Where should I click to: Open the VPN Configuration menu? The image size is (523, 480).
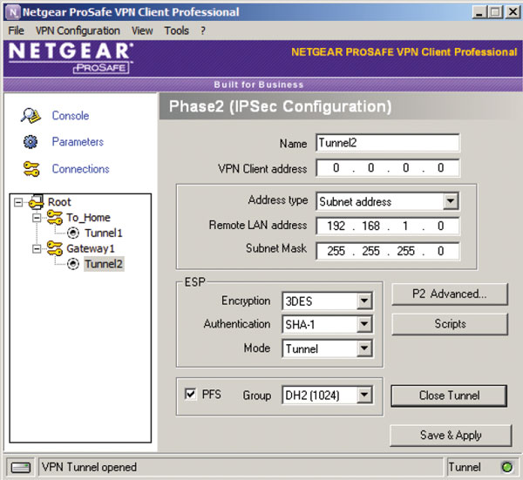[78, 30]
